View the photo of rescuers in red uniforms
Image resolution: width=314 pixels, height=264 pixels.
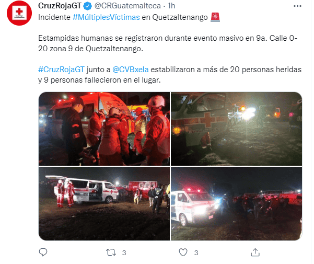104,129
